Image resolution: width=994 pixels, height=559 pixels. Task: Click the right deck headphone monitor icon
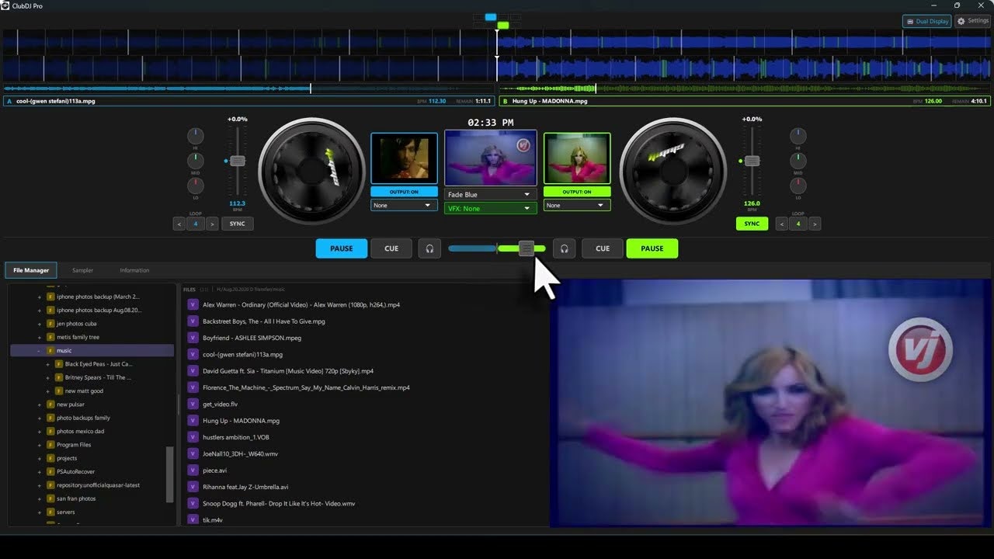tap(564, 248)
